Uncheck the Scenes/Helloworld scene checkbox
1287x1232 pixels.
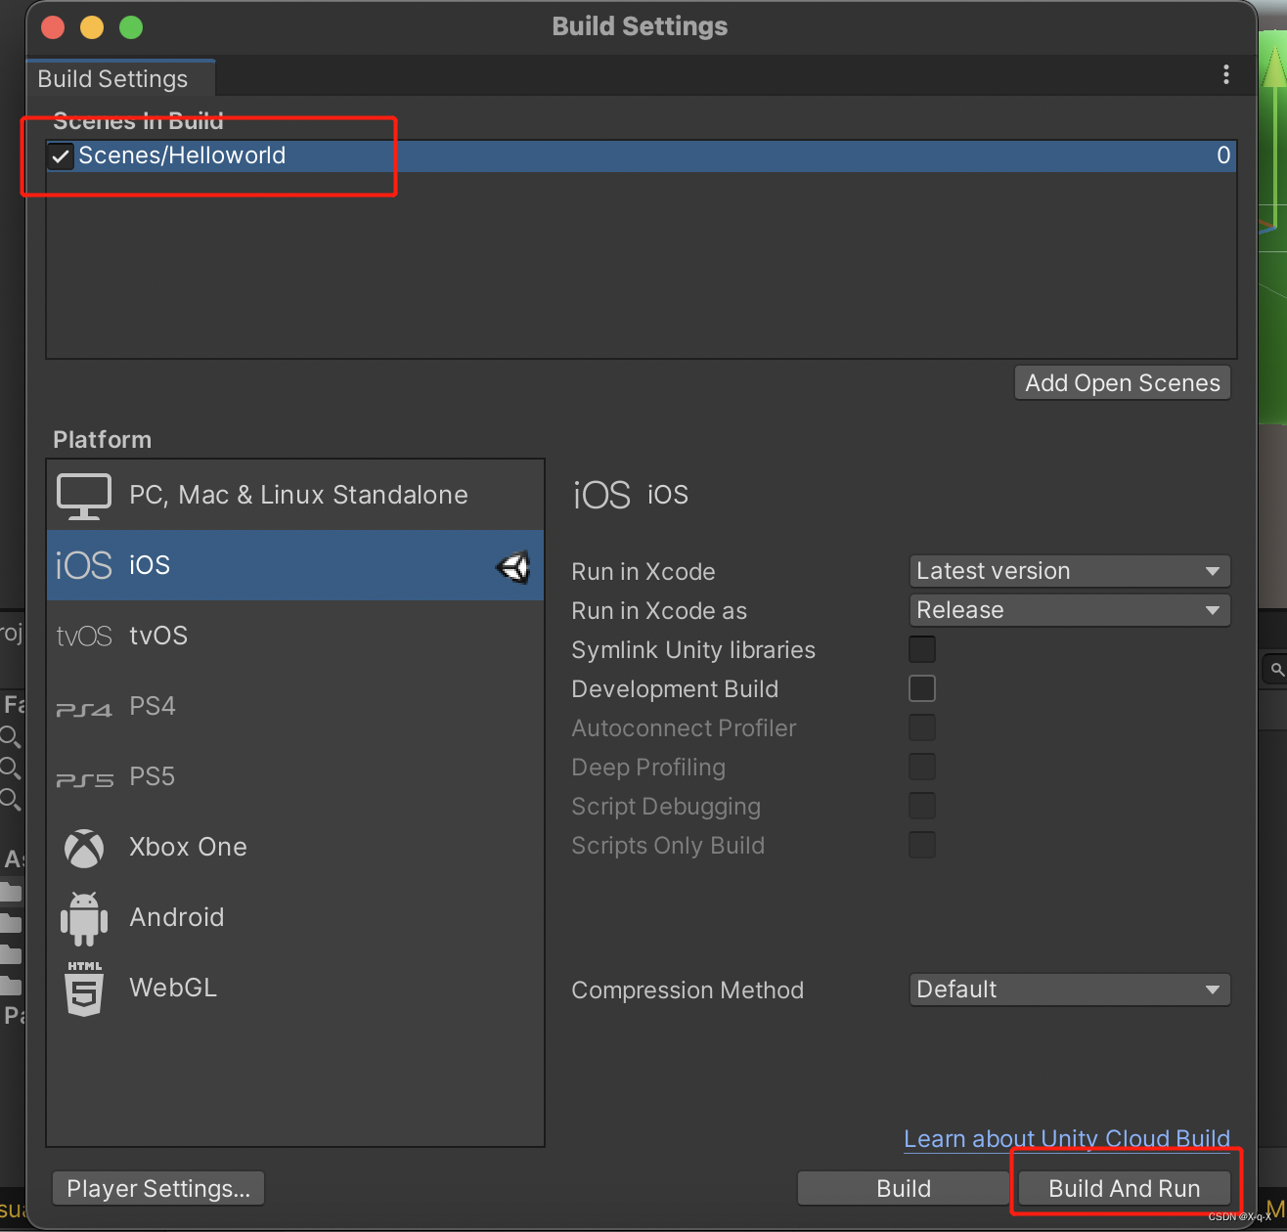click(61, 156)
